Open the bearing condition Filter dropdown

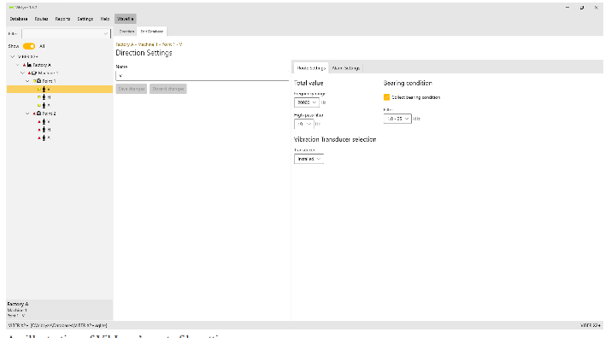397,119
